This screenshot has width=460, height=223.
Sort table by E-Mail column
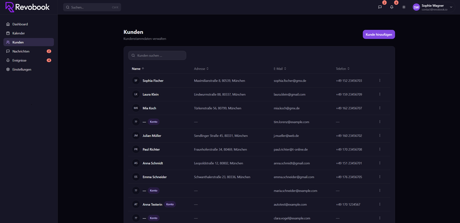280,68
